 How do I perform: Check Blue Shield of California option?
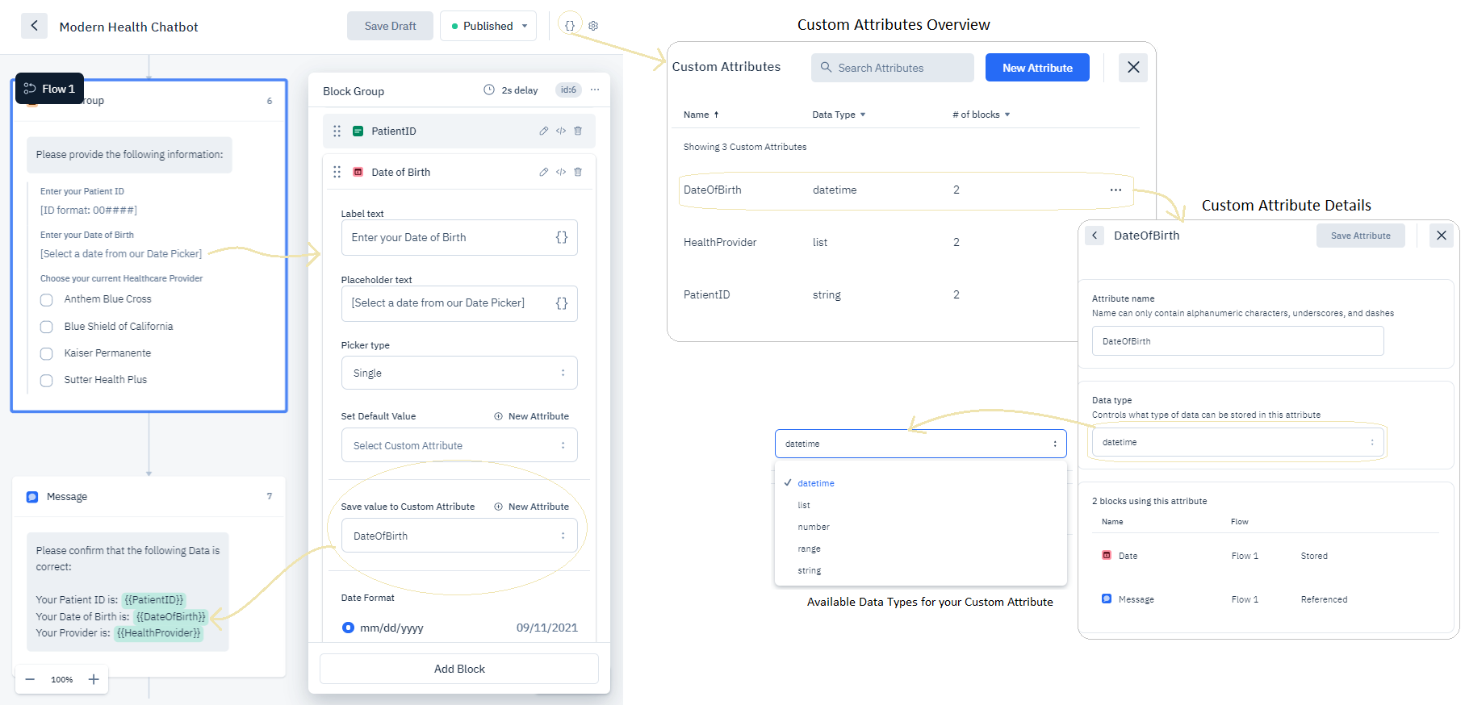coord(47,327)
